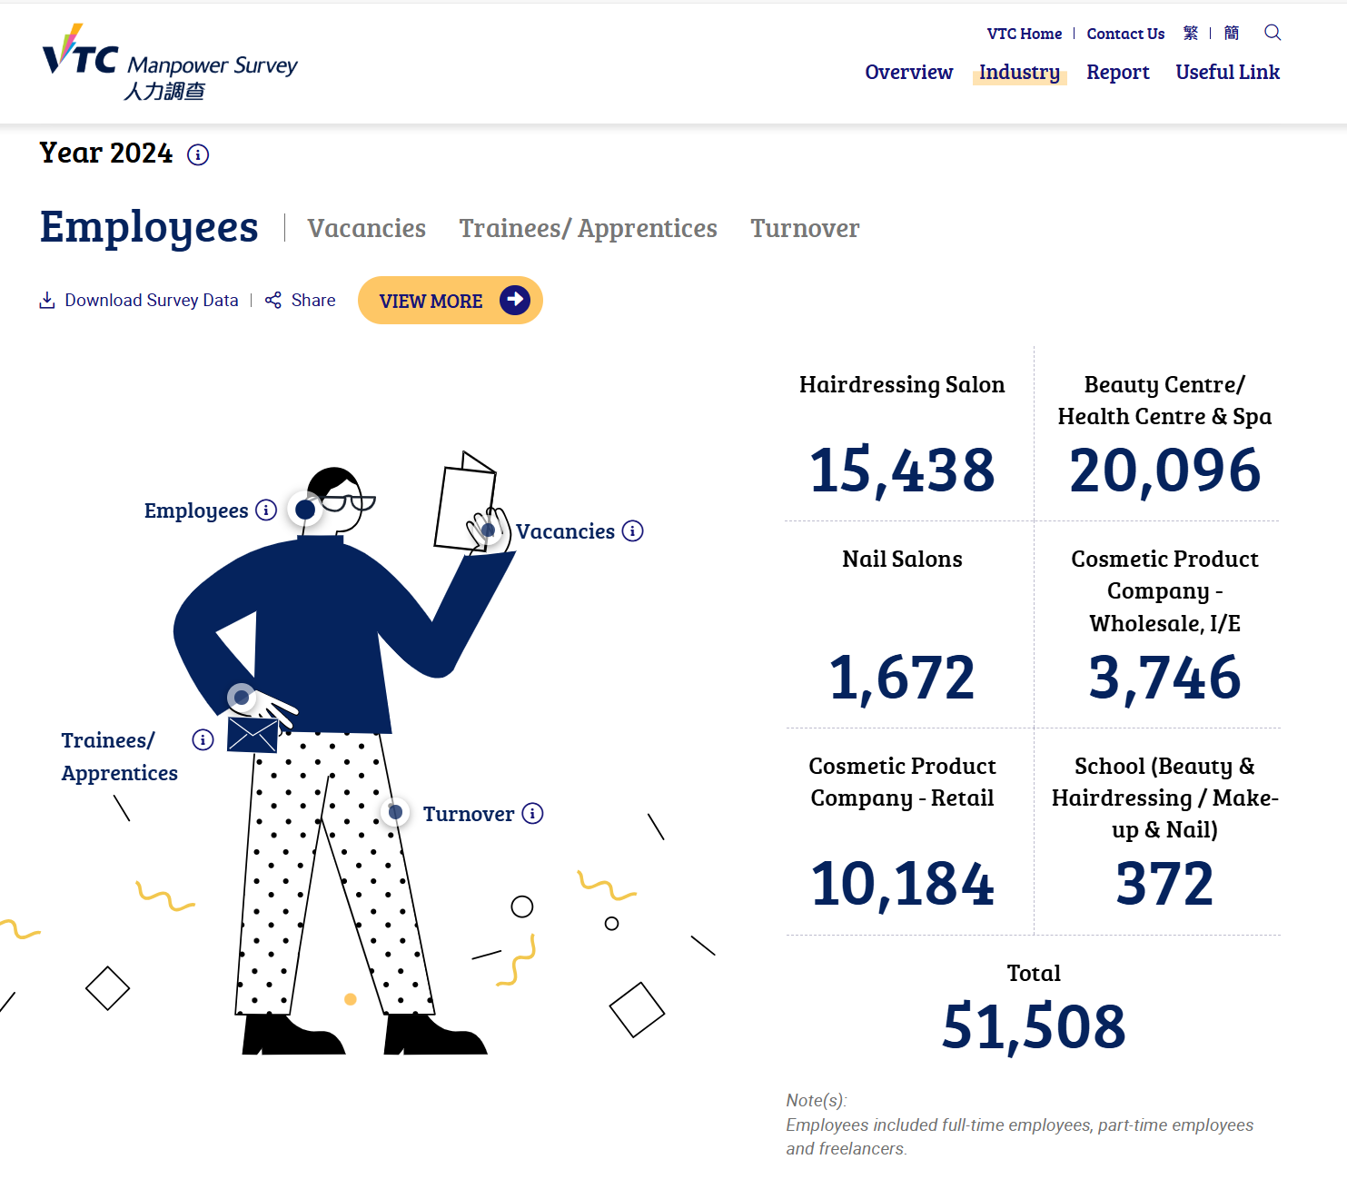Image resolution: width=1347 pixels, height=1199 pixels.
Task: Click info icon beside Trainees/Apprentices label
Action: click(203, 739)
